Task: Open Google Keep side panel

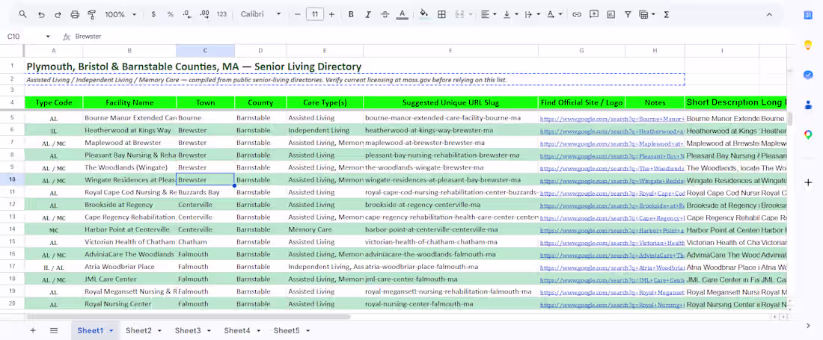Action: click(808, 45)
